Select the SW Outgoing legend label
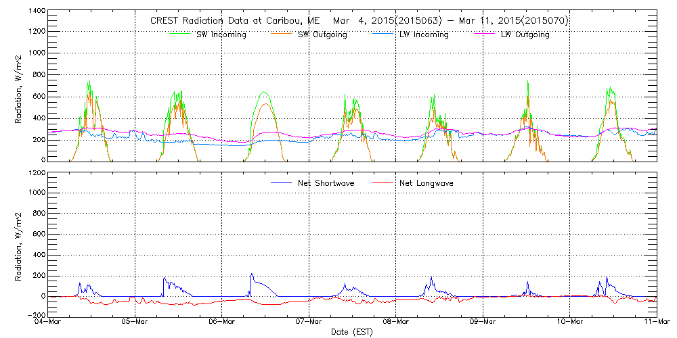The image size is (677, 338). (322, 35)
